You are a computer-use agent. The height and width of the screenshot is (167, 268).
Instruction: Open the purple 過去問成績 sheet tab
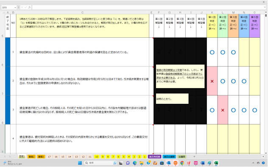pos(154,156)
